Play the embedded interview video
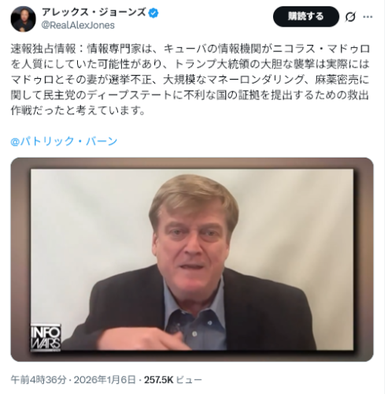Image resolution: width=388 pixels, height=394 pixels. (192, 259)
